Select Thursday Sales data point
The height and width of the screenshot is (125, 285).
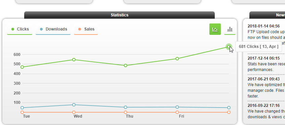pos(125,112)
